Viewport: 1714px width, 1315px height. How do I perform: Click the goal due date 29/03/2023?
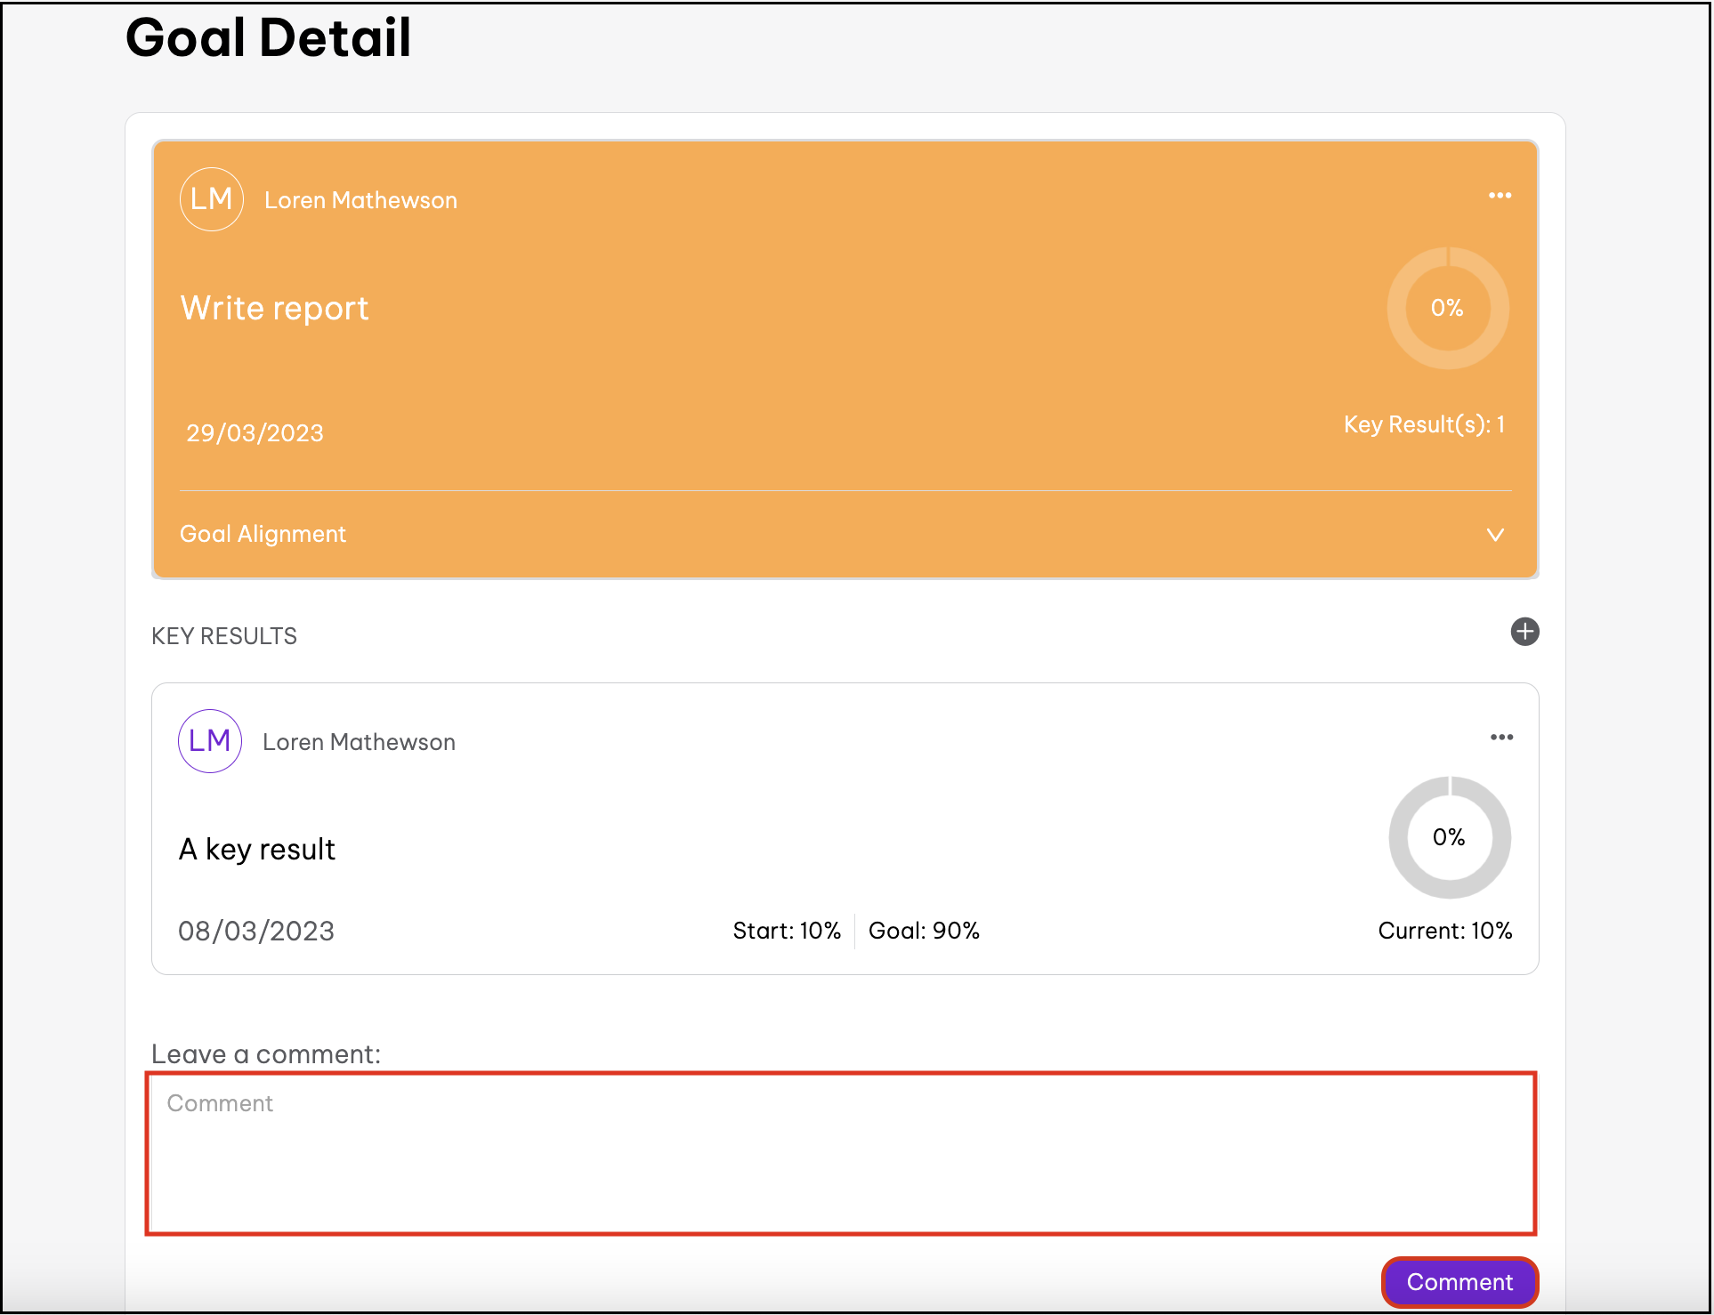[x=255, y=433]
